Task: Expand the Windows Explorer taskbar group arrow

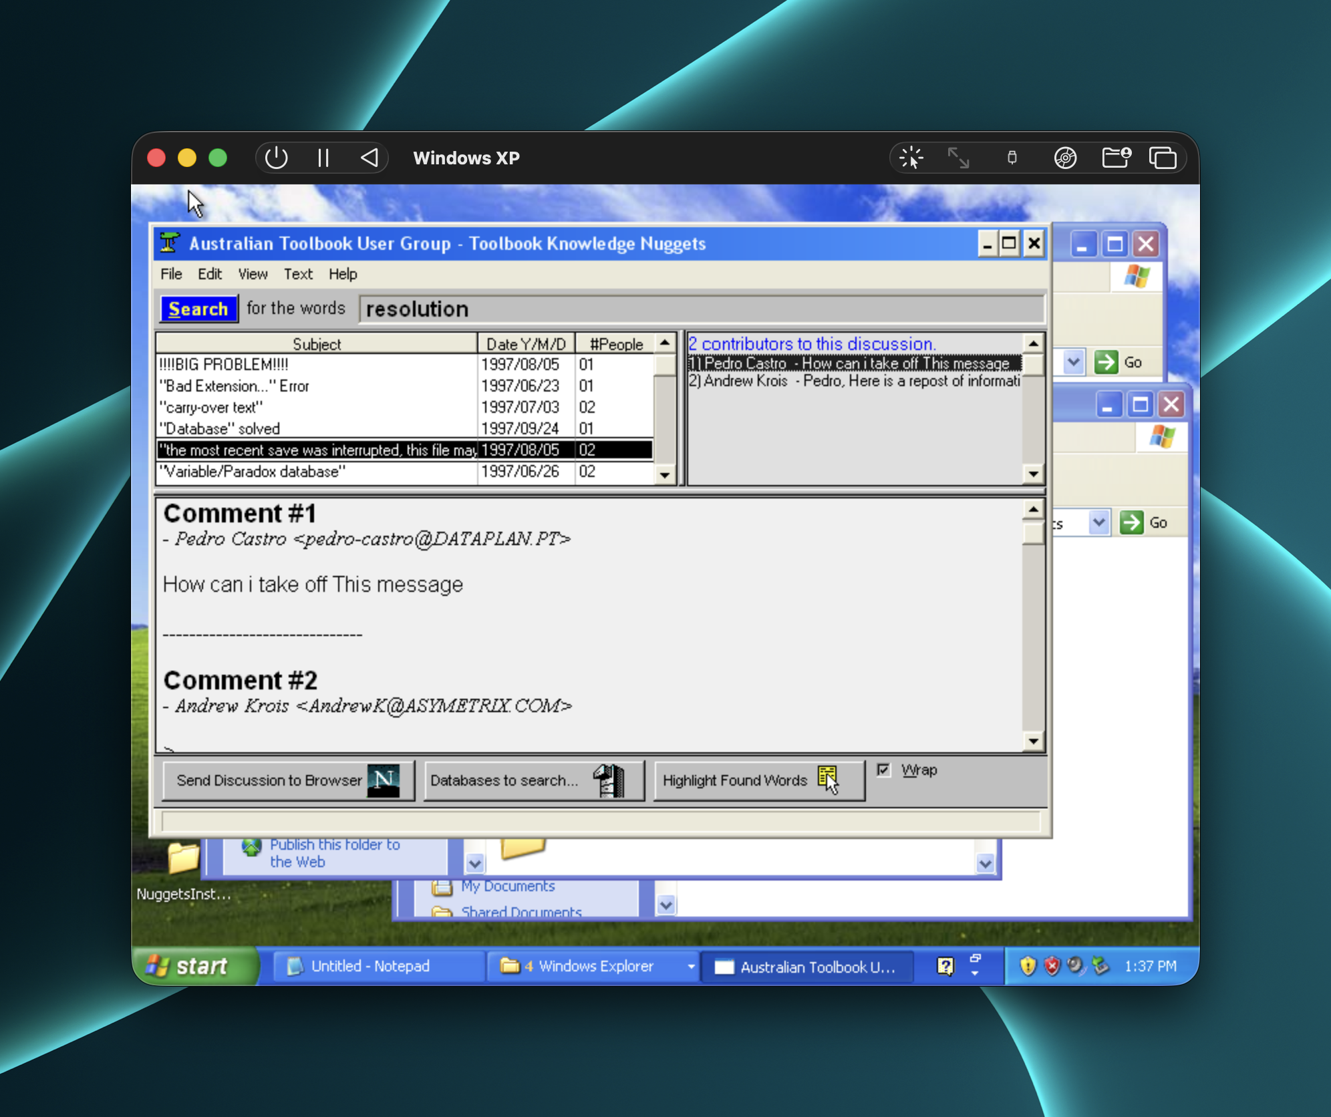Action: (691, 967)
